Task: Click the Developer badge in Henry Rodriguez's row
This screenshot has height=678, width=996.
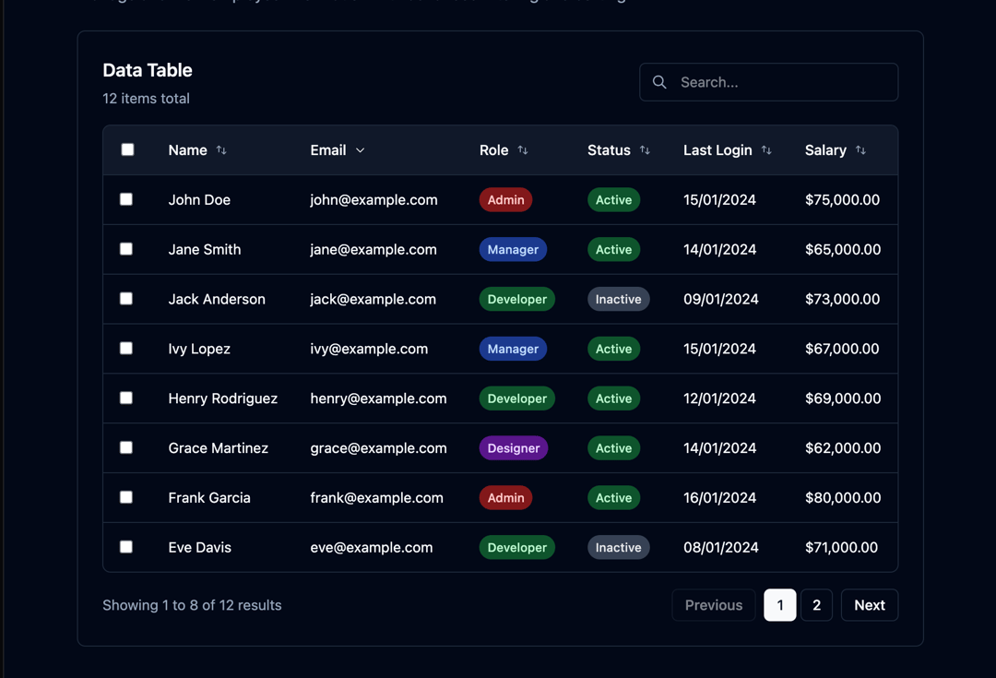Action: pos(517,398)
